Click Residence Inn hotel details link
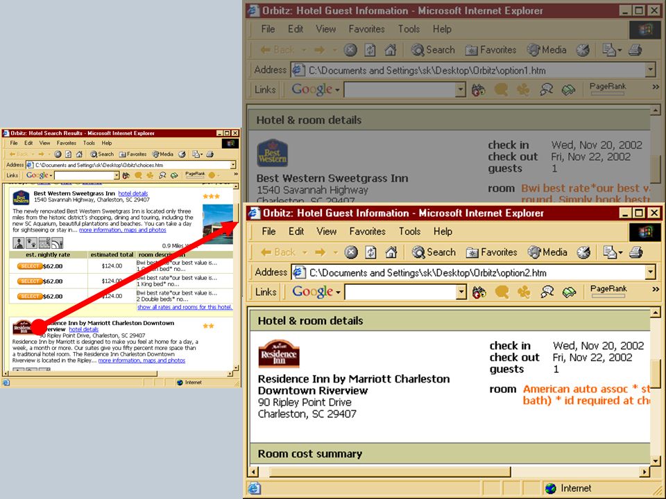The width and height of the screenshot is (666, 499). click(84, 329)
